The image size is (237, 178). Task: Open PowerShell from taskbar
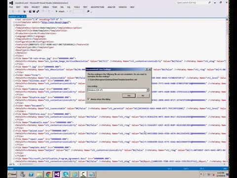31,174
